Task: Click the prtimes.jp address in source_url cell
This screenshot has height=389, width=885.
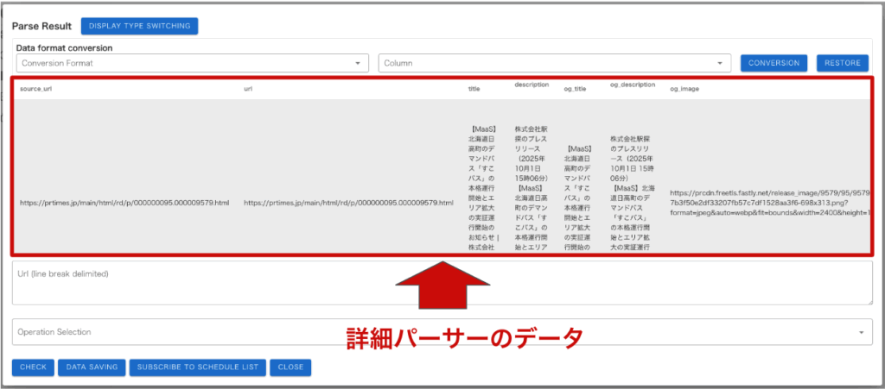Action: pos(124,203)
